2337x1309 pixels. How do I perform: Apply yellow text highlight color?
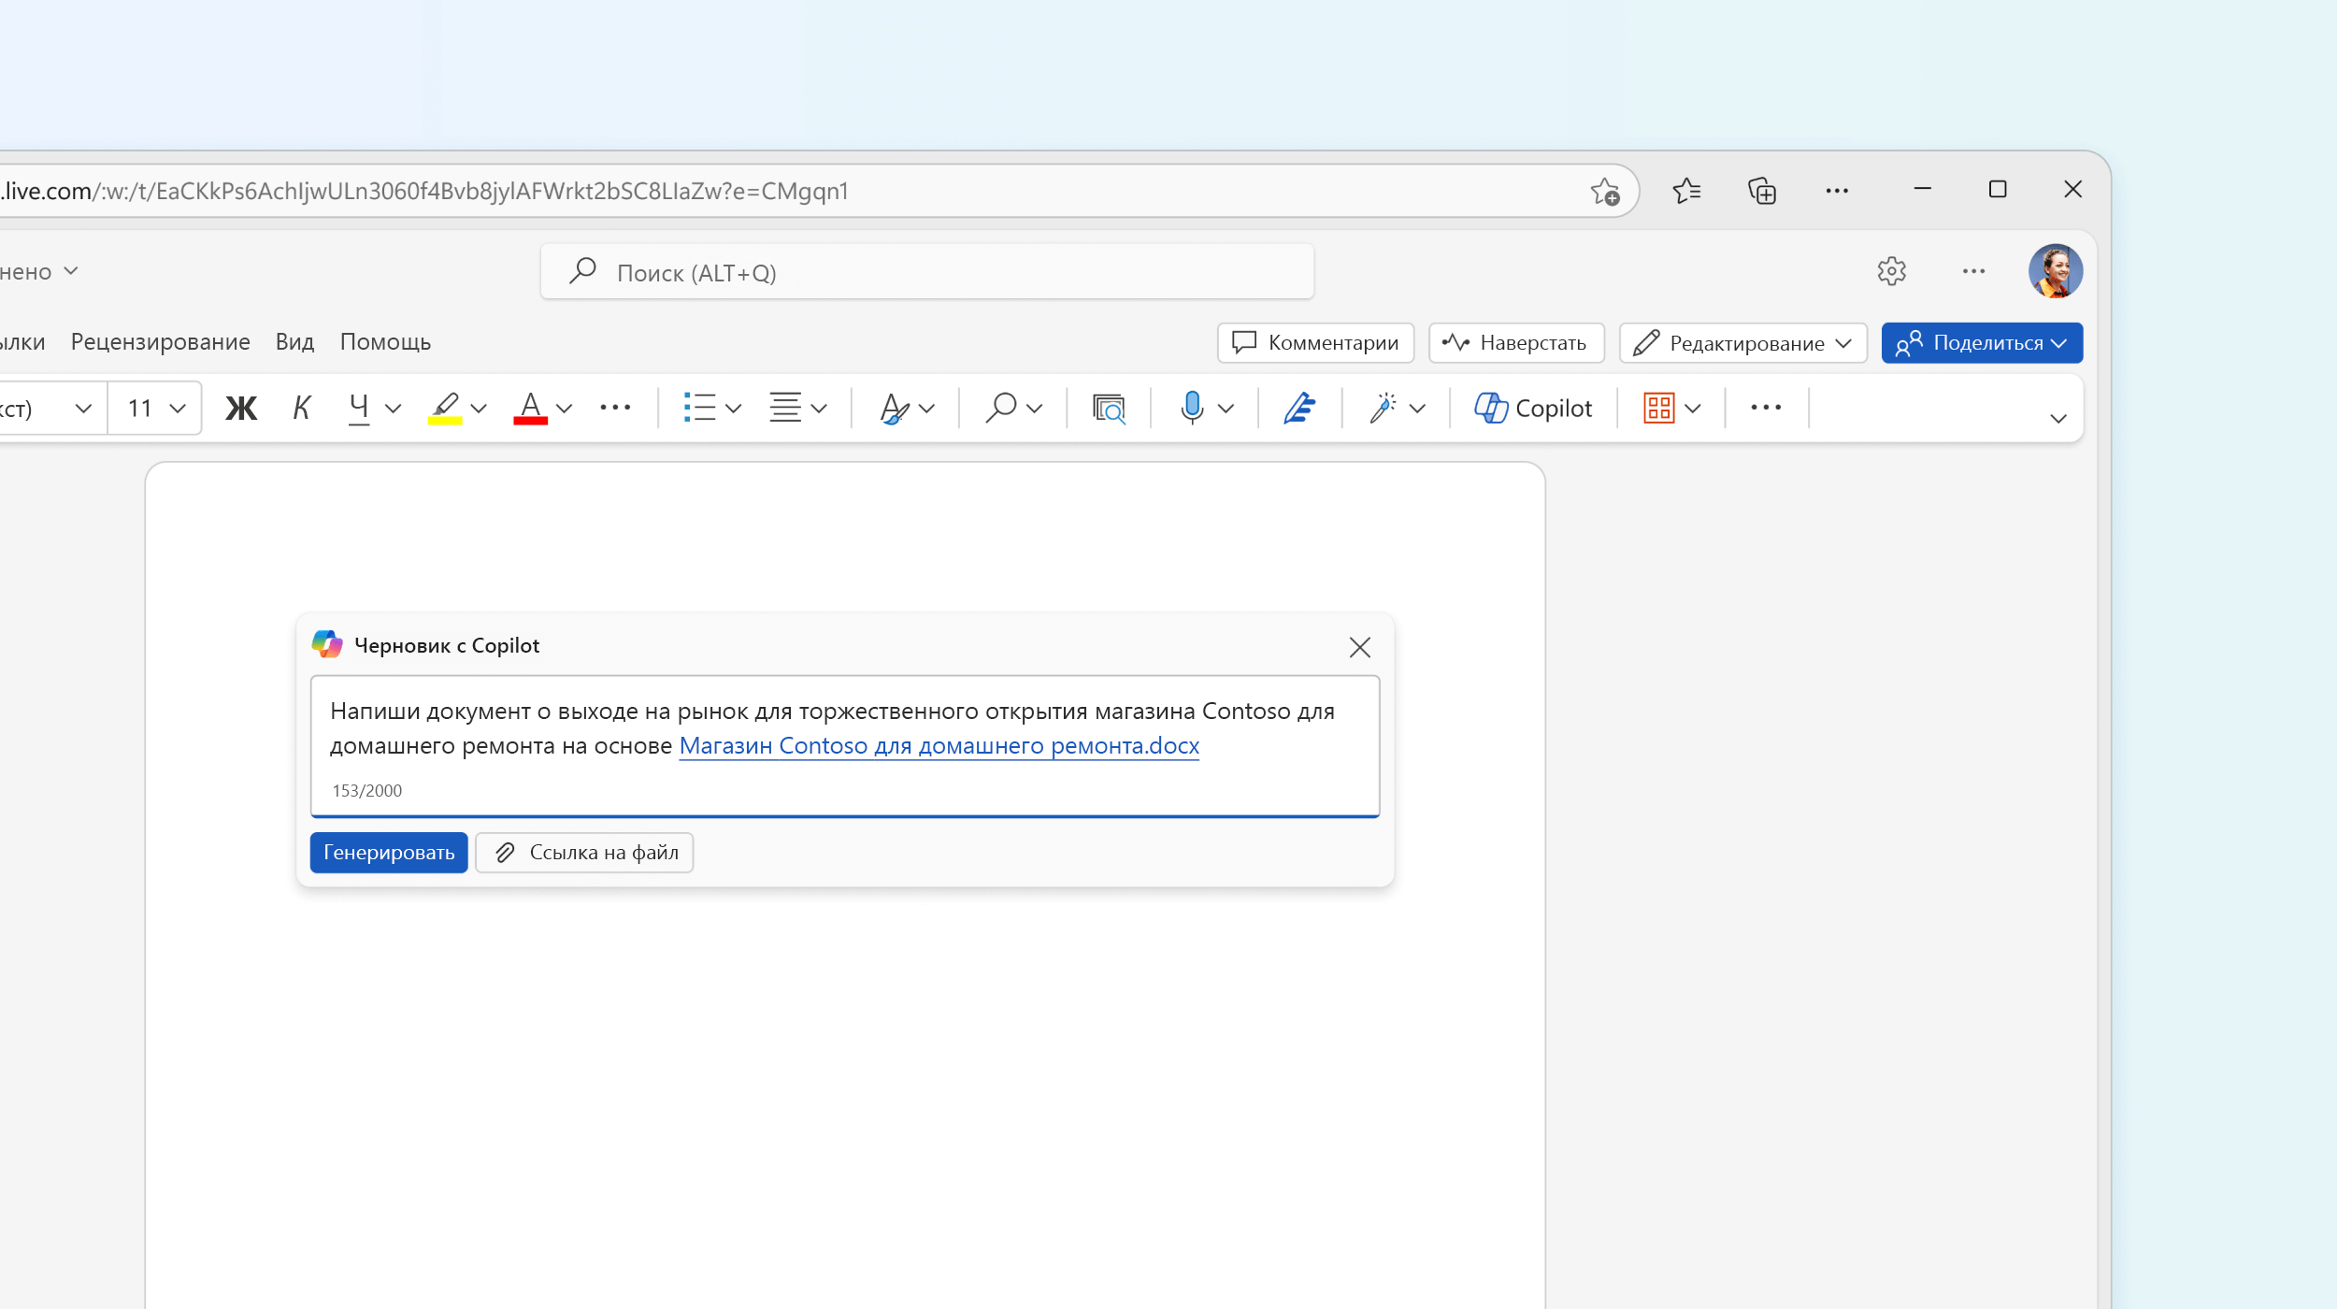(x=445, y=408)
